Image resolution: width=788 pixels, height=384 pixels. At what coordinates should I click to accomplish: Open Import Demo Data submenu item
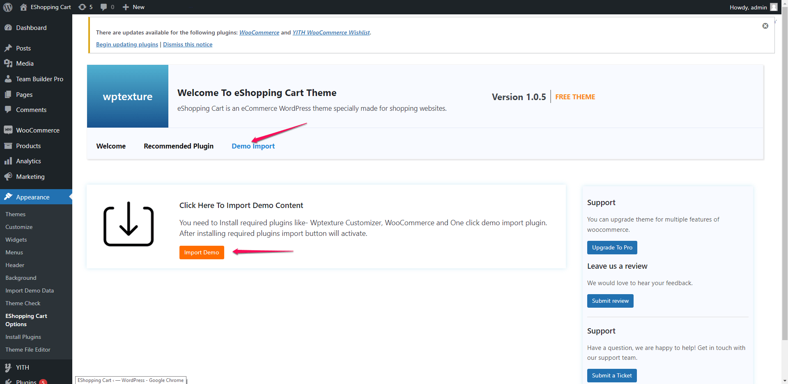30,290
